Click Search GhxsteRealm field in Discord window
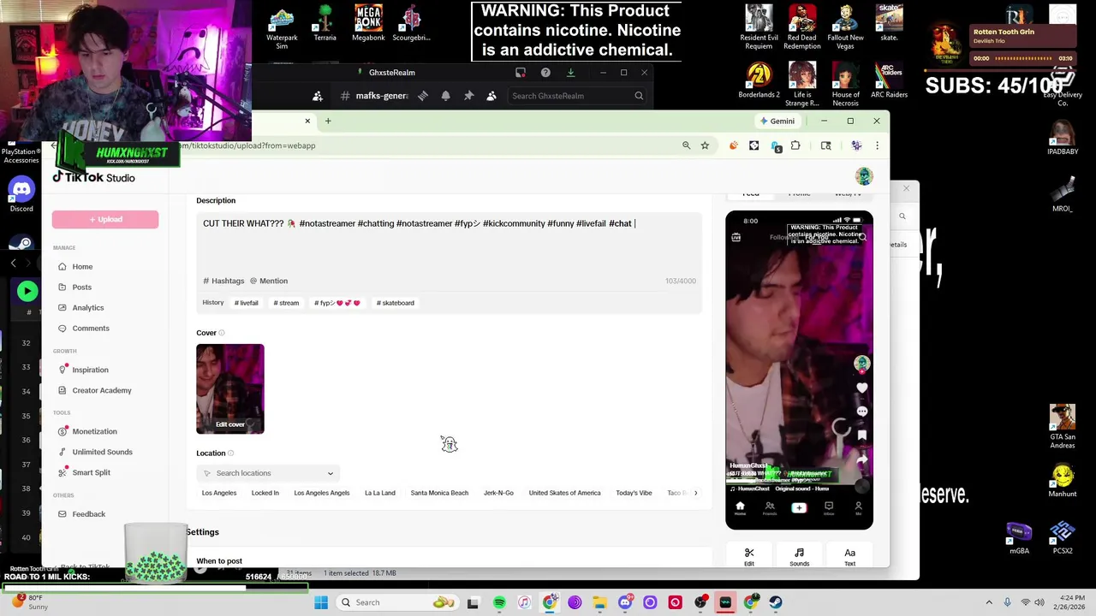Viewport: 1096px width, 616px height. pyautogui.click(x=576, y=96)
